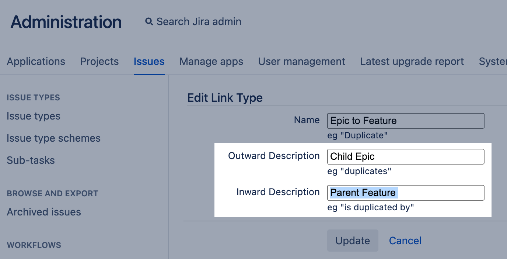Viewport: 507px width, 259px height.
Task: Click the Administration page heading
Action: pyautogui.click(x=66, y=22)
